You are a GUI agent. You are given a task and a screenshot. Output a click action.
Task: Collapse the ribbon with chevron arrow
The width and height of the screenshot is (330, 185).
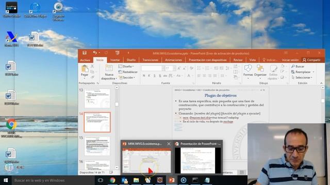pos(321,83)
